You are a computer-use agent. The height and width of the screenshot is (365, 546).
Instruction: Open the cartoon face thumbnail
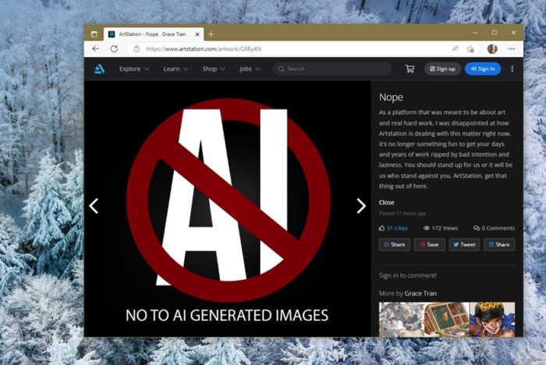point(492,320)
